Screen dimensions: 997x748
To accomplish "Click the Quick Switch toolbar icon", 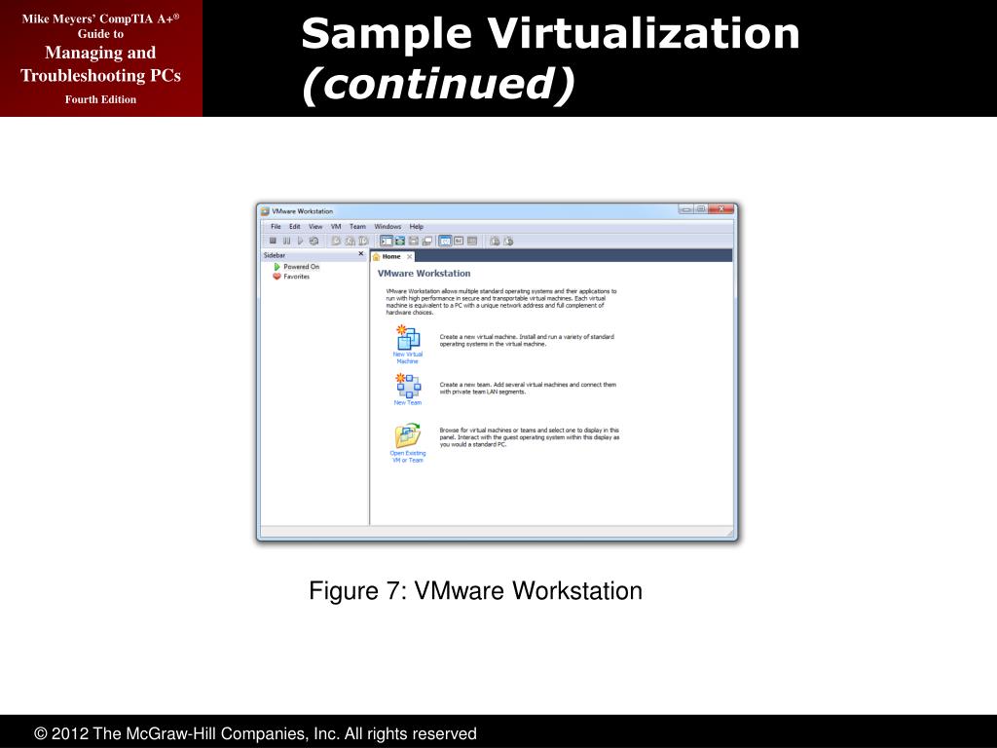I will (400, 242).
